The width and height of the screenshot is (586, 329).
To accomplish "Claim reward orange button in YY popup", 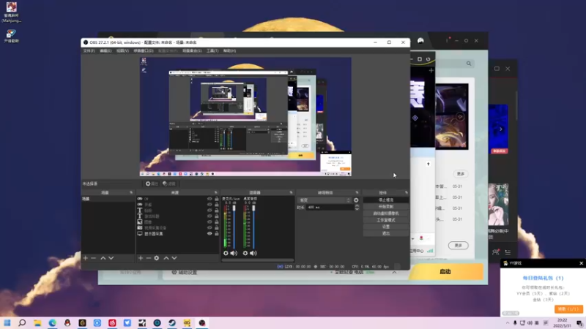I will coord(568,309).
